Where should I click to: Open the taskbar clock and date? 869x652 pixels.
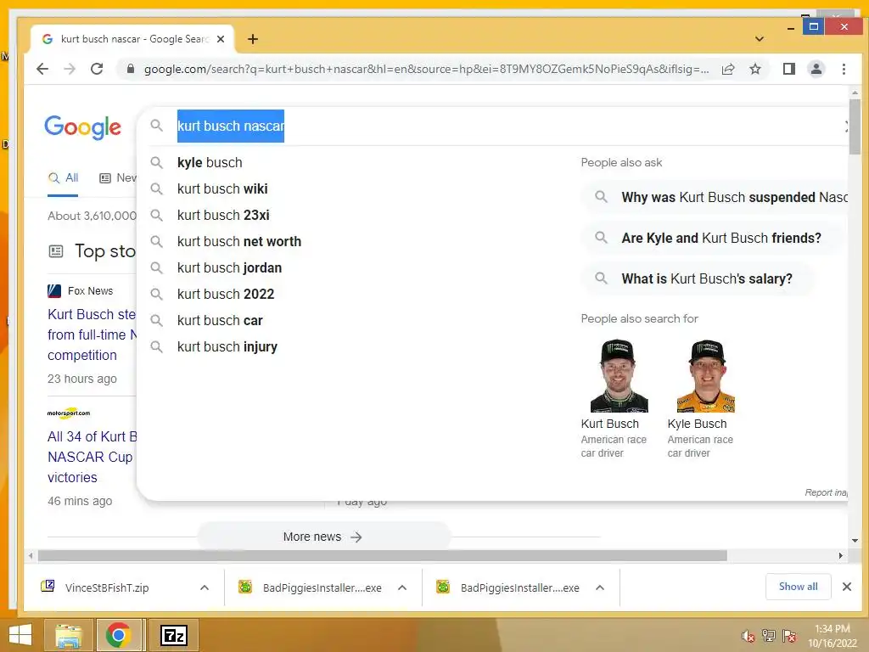tap(833, 636)
